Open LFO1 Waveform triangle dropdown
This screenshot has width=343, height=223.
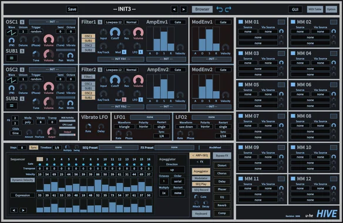click(x=125, y=127)
